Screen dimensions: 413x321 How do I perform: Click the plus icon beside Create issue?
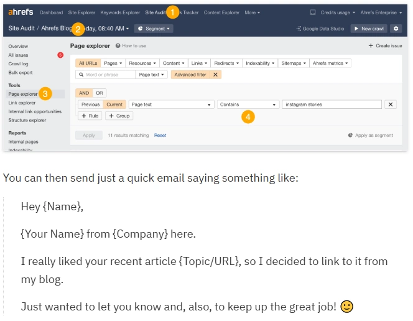371,45
